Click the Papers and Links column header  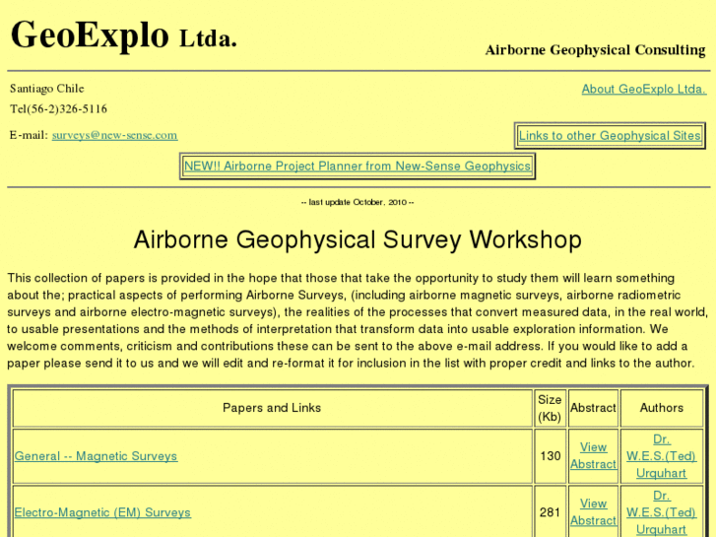[272, 408]
